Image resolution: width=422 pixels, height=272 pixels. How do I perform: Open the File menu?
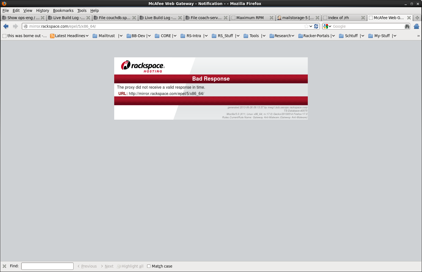[x=6, y=11]
